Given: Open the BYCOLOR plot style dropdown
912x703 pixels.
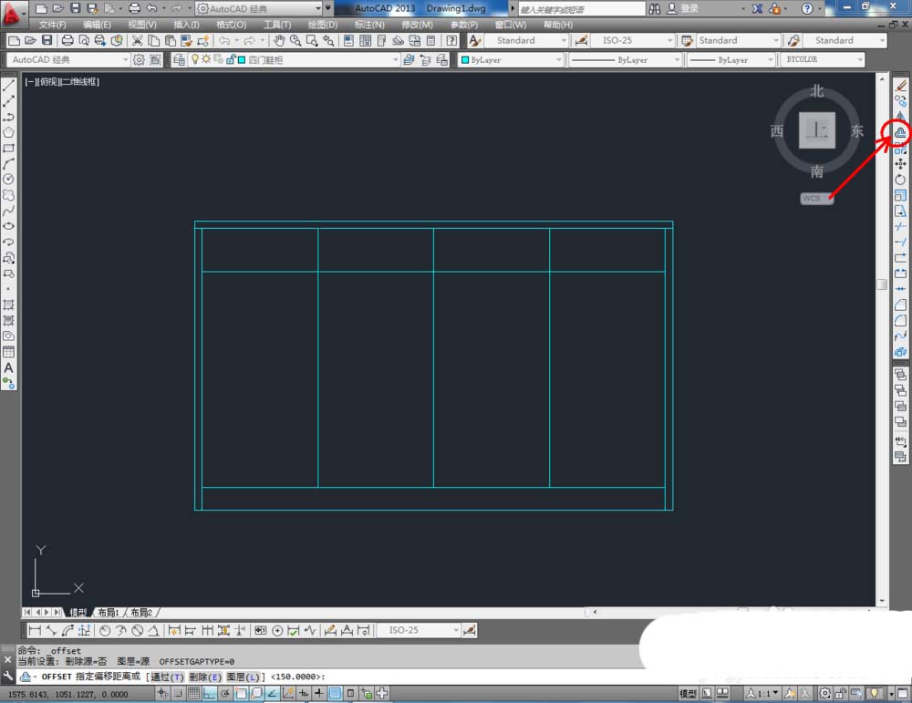Looking at the screenshot, I should pos(823,60).
